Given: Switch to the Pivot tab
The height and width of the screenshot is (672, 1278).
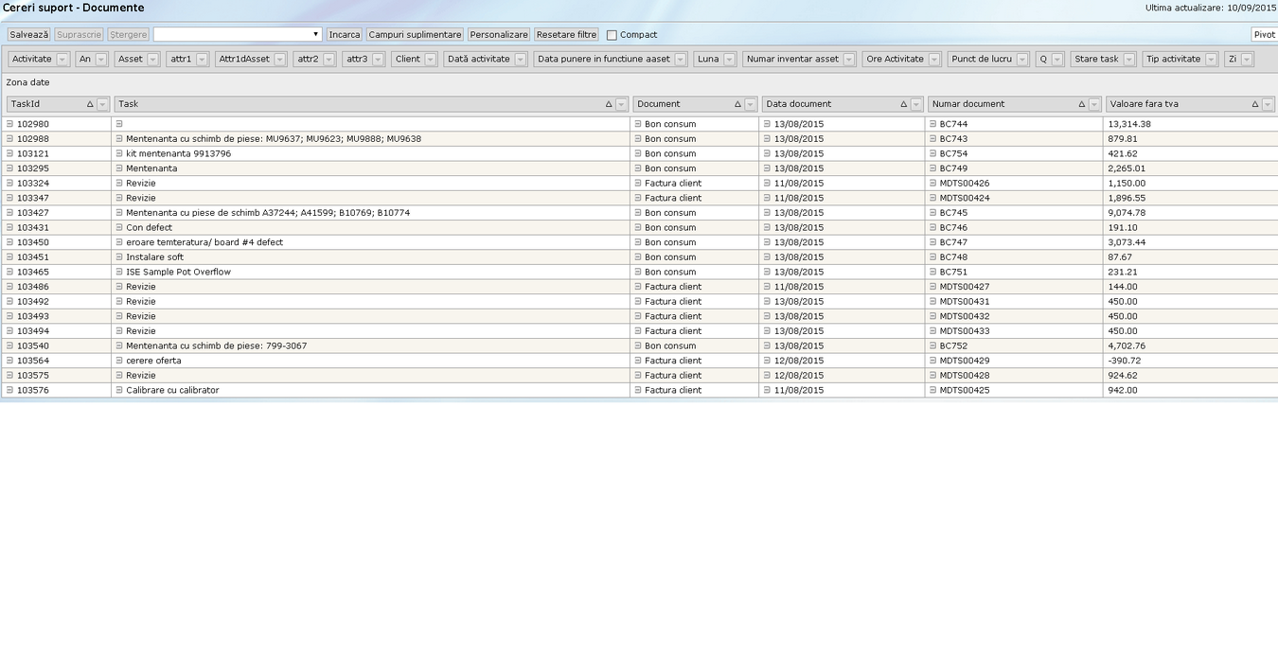Looking at the screenshot, I should click(x=1264, y=34).
